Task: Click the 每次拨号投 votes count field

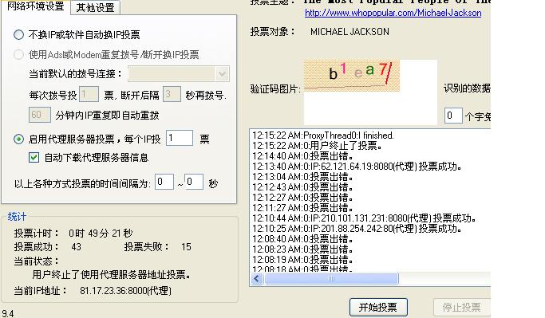Action: (89, 94)
